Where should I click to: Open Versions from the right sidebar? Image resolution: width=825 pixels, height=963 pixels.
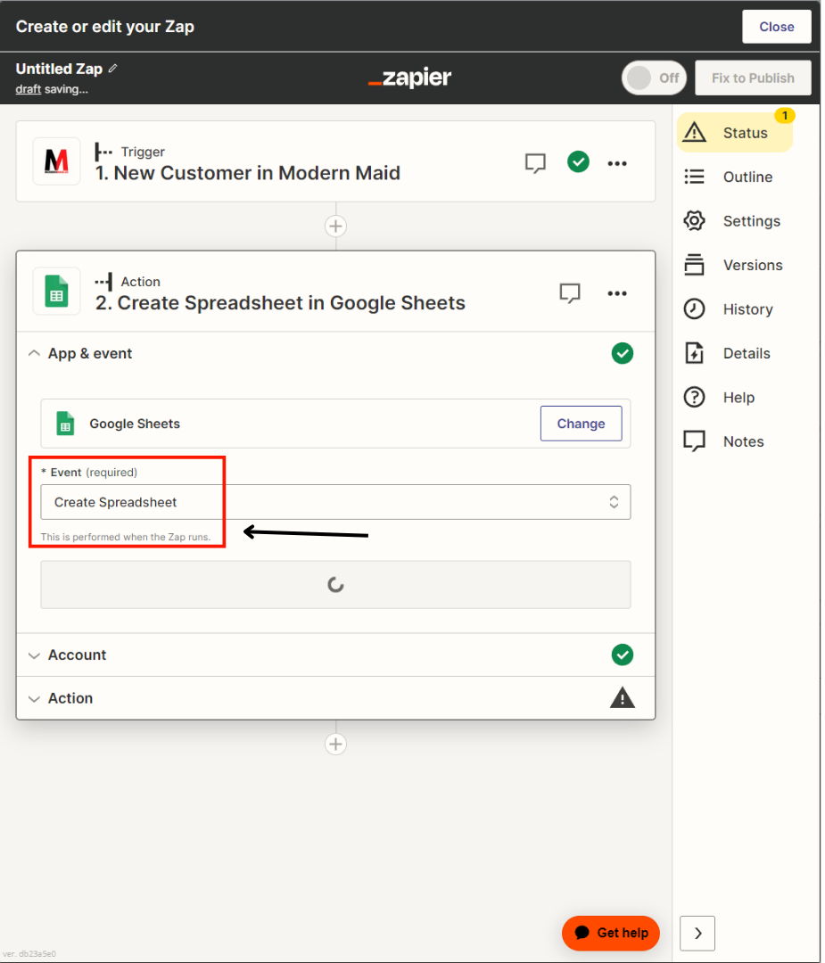click(752, 265)
